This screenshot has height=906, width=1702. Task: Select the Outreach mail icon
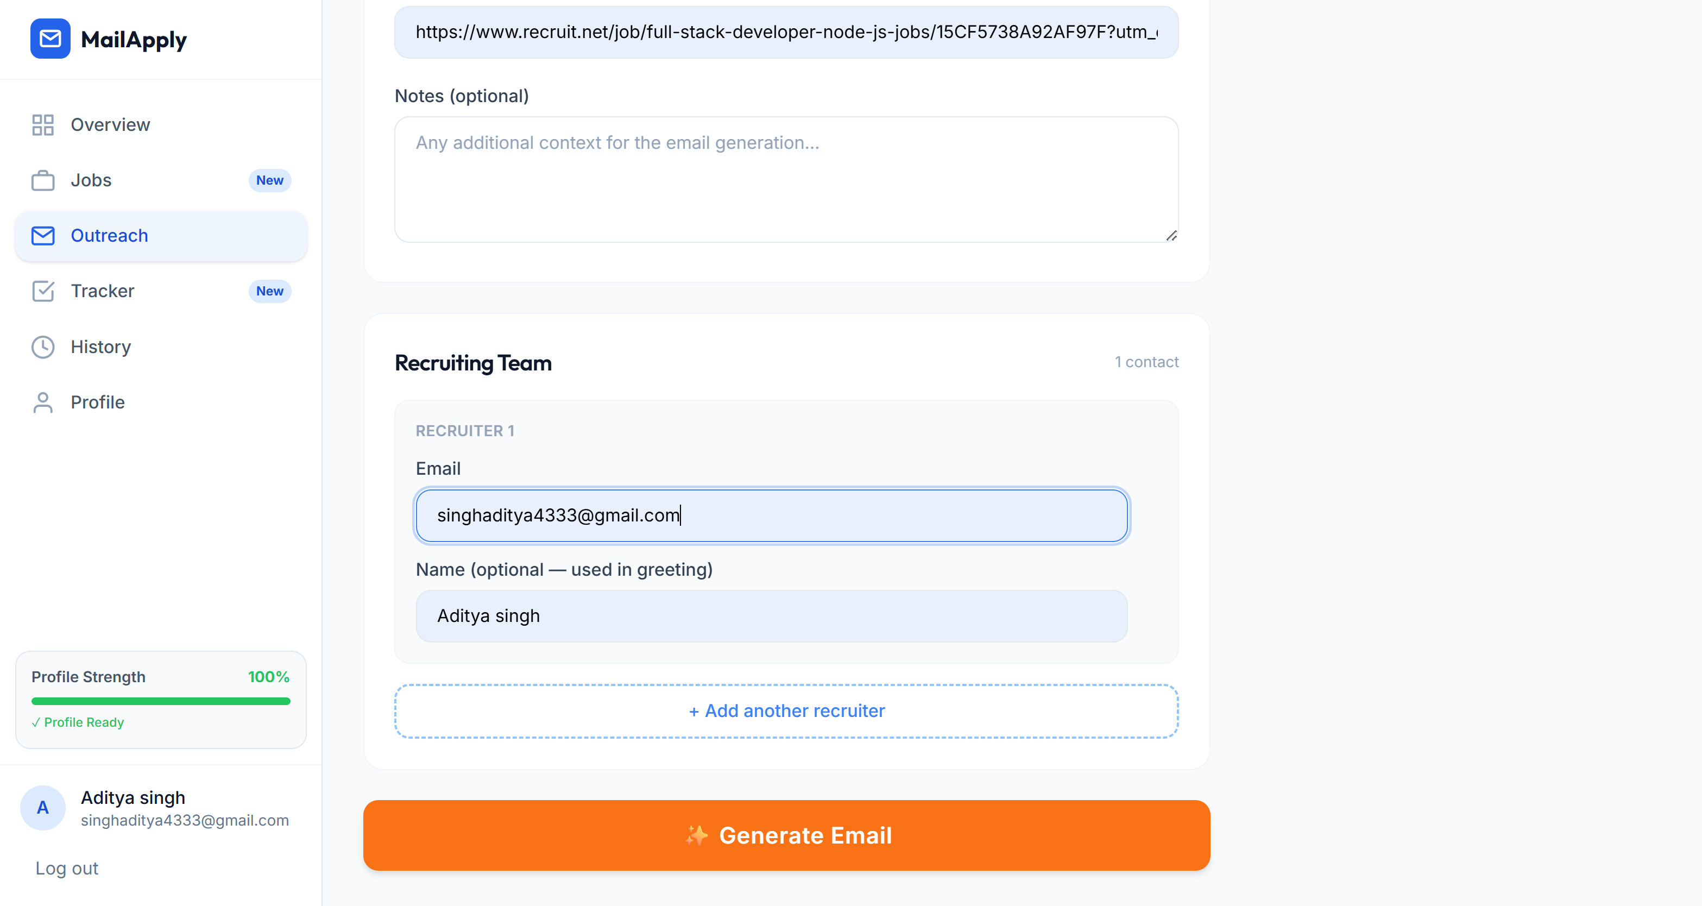[x=43, y=235]
